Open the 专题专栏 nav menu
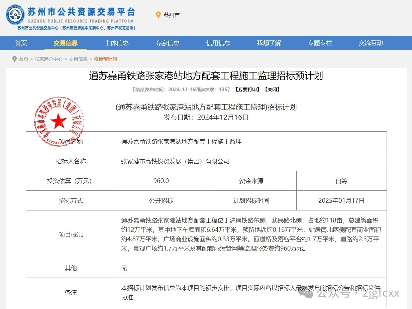412x309 pixels. click(320, 43)
